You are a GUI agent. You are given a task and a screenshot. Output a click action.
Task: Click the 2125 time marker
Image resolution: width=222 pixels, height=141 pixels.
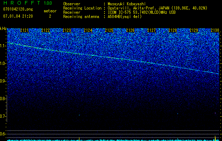pyautogui.click(x=109, y=30)
